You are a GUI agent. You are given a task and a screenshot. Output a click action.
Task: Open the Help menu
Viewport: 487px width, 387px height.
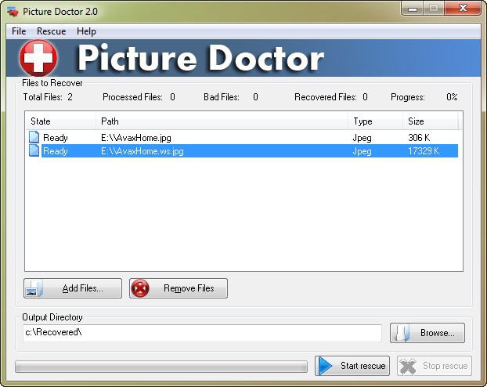coord(86,31)
